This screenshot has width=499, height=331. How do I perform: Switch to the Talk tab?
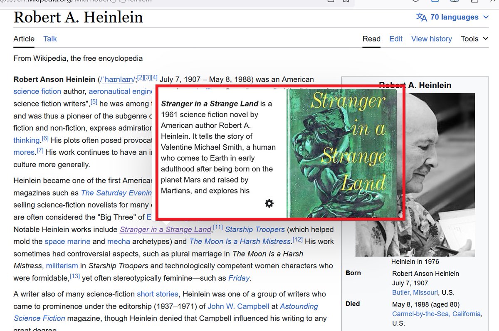tap(50, 39)
